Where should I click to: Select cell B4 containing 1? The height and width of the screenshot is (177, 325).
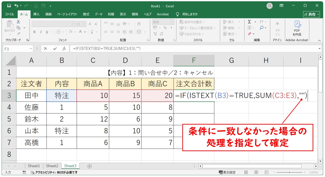62,107
